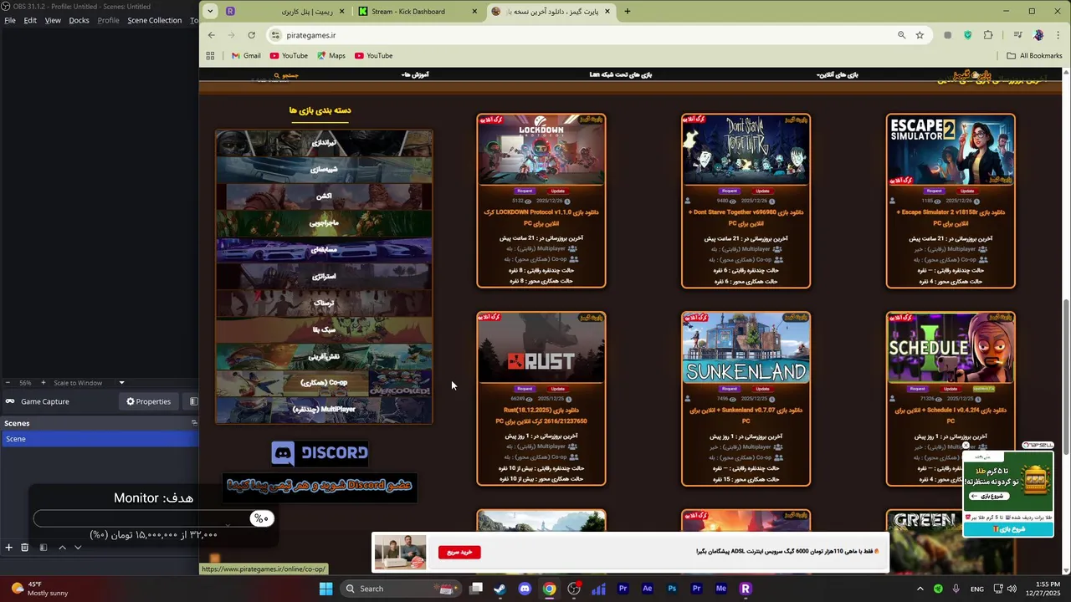
Task: Open source filters icon next to Properties
Action: (193, 401)
